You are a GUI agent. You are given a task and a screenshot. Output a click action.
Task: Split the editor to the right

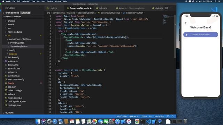(x=167, y=8)
